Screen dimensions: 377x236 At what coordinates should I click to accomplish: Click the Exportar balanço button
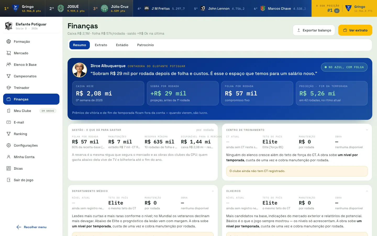point(314,30)
